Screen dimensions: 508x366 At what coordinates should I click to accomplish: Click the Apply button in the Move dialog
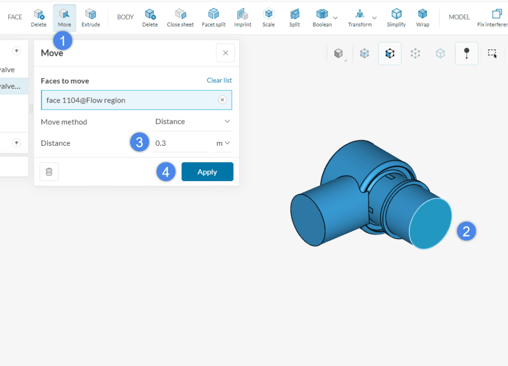coord(207,172)
